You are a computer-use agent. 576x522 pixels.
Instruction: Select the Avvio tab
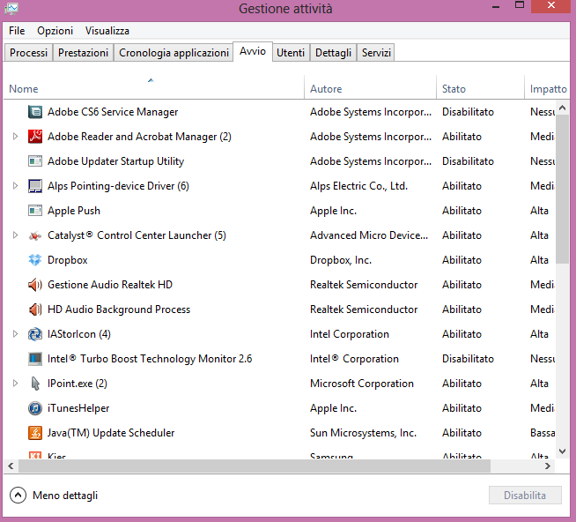pyautogui.click(x=253, y=51)
